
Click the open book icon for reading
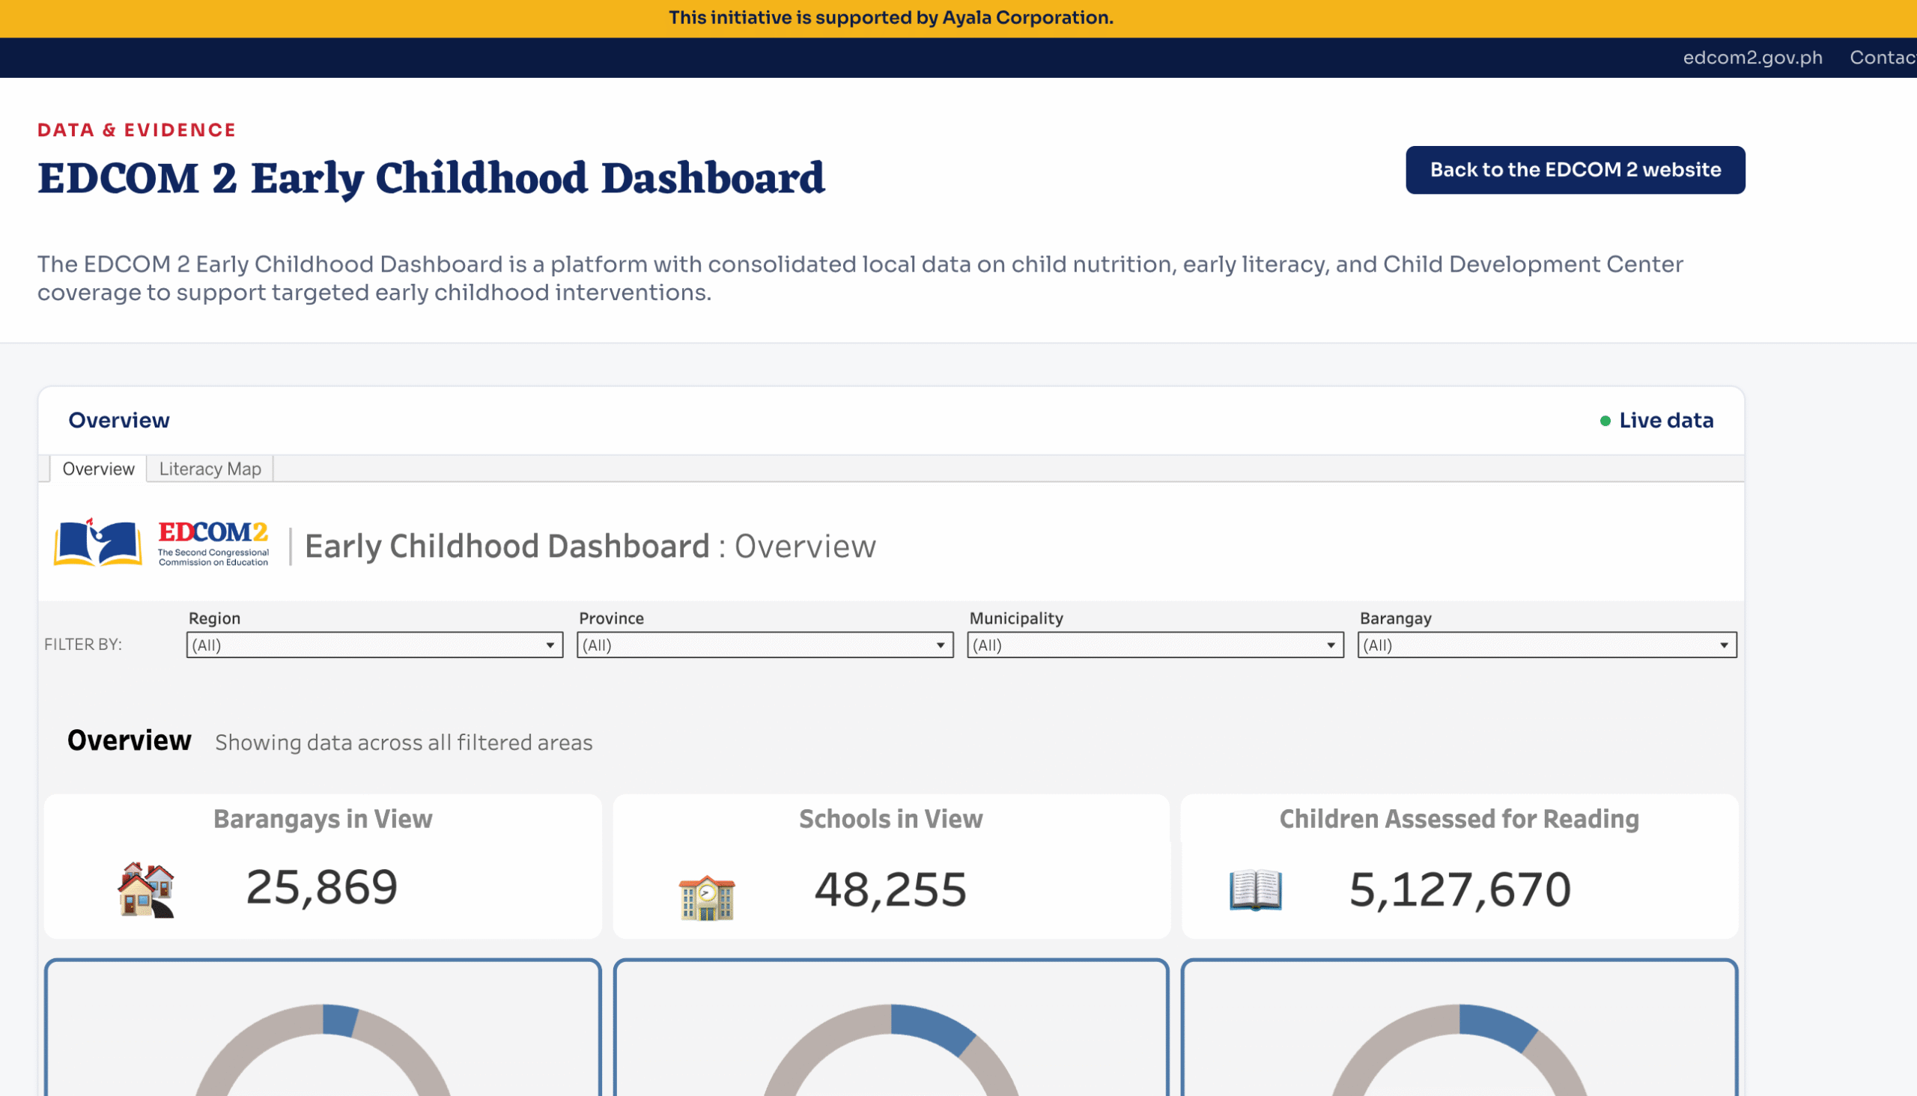[x=1255, y=889]
